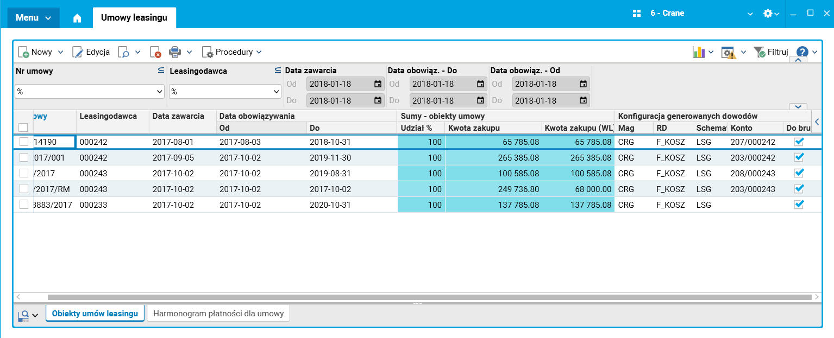The width and height of the screenshot is (834, 338).
Task: Select cell 265 385.08 in Kwota zakupu
Action: point(493,157)
